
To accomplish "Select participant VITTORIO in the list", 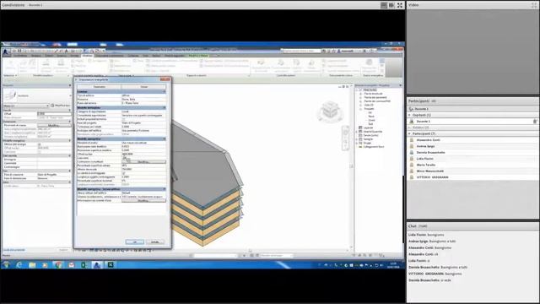I will (433, 177).
